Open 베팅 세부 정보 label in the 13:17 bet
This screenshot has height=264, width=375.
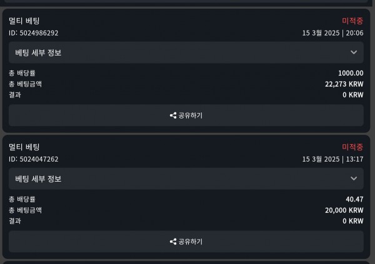point(38,178)
